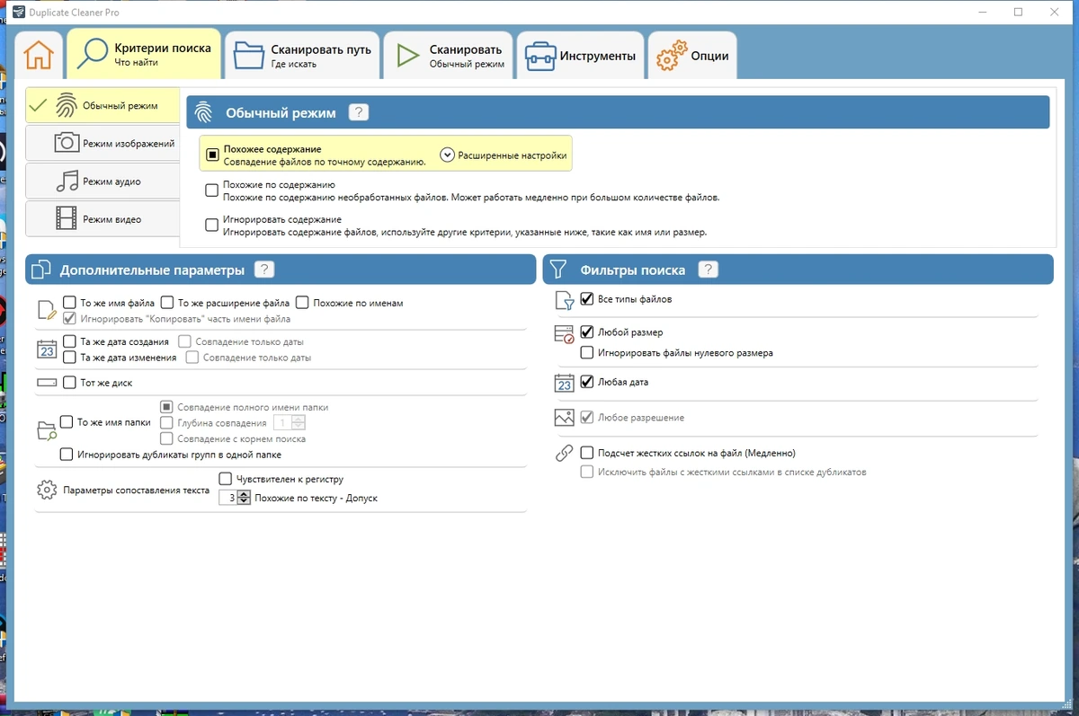Click the film strip icon for Режим видео

point(67,218)
